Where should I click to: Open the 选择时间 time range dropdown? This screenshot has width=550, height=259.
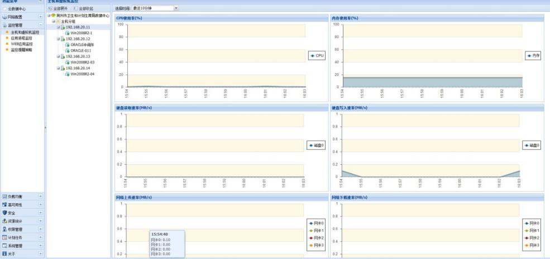tap(176, 8)
